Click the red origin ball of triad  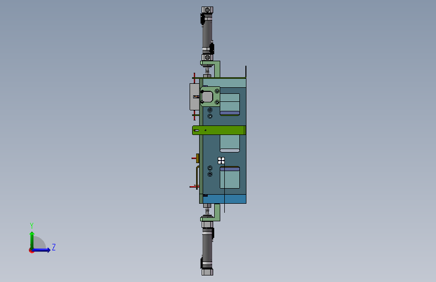[31, 250]
